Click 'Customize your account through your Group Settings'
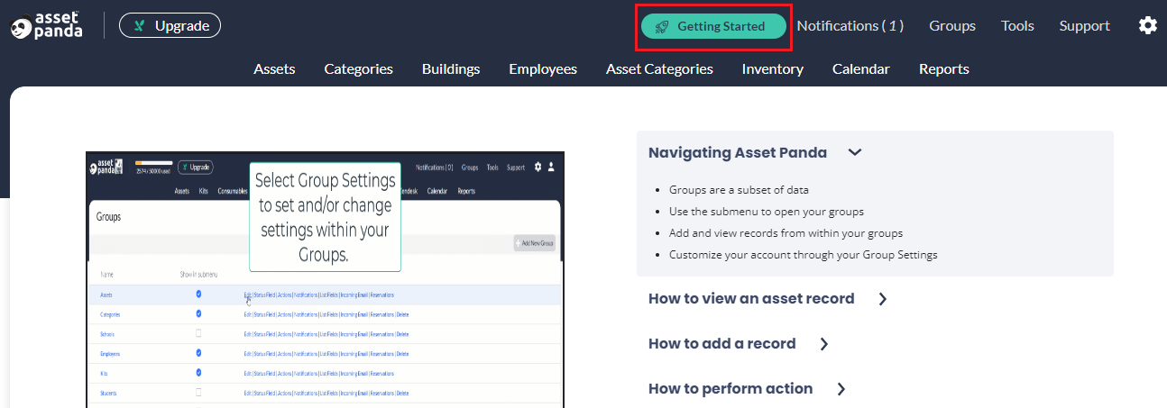Screen dimensions: 1167x408 tap(803, 255)
